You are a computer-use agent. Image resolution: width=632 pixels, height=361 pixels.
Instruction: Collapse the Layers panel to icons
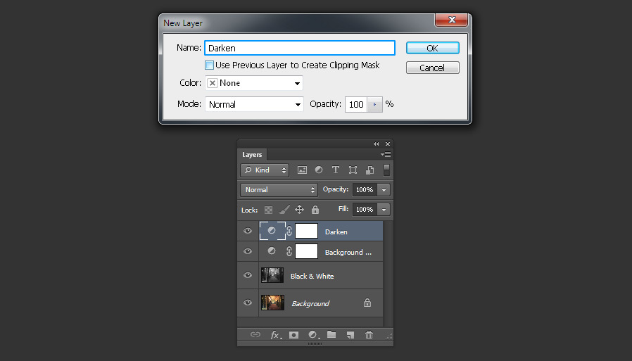(x=376, y=144)
